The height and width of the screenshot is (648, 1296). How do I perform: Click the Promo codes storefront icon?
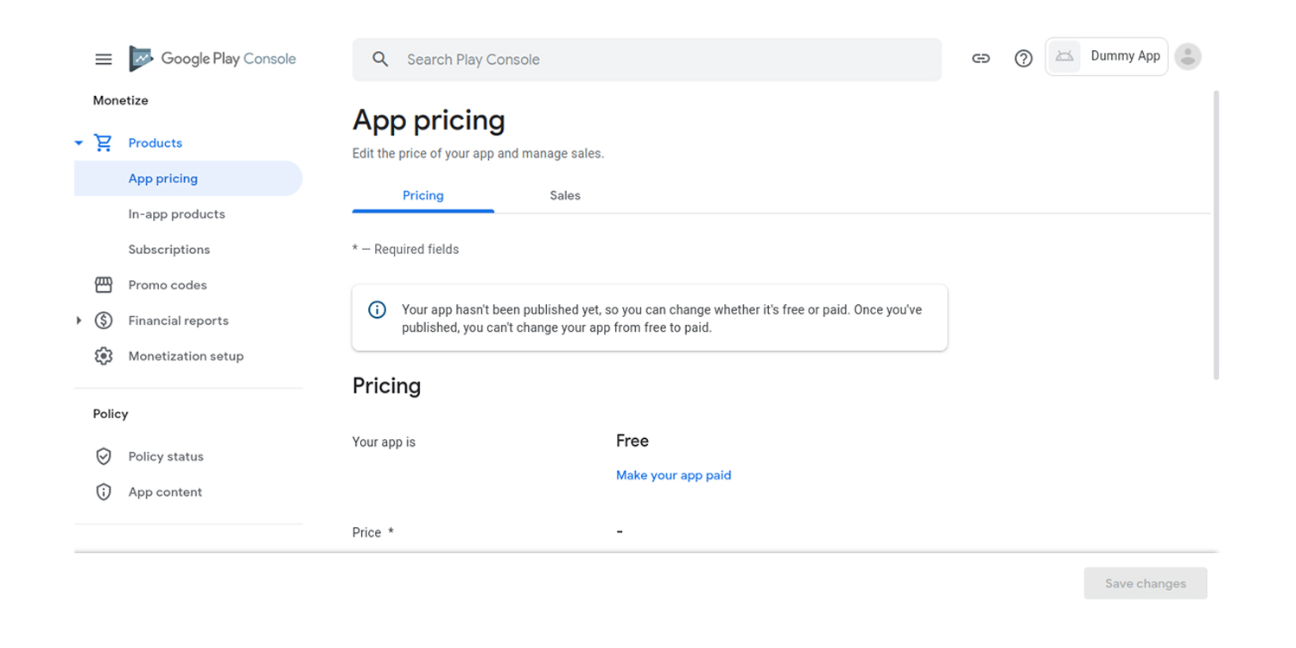point(103,284)
